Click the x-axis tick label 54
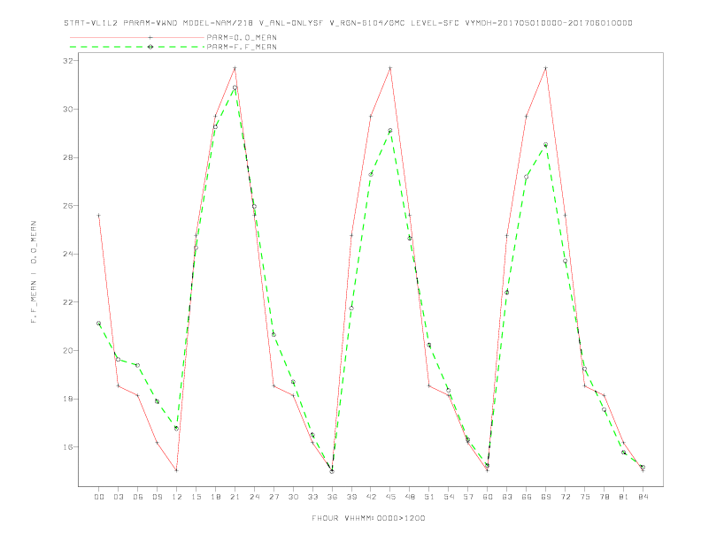 pyautogui.click(x=449, y=497)
